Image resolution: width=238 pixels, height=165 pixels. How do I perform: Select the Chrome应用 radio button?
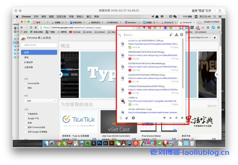pyautogui.click(x=25, y=83)
